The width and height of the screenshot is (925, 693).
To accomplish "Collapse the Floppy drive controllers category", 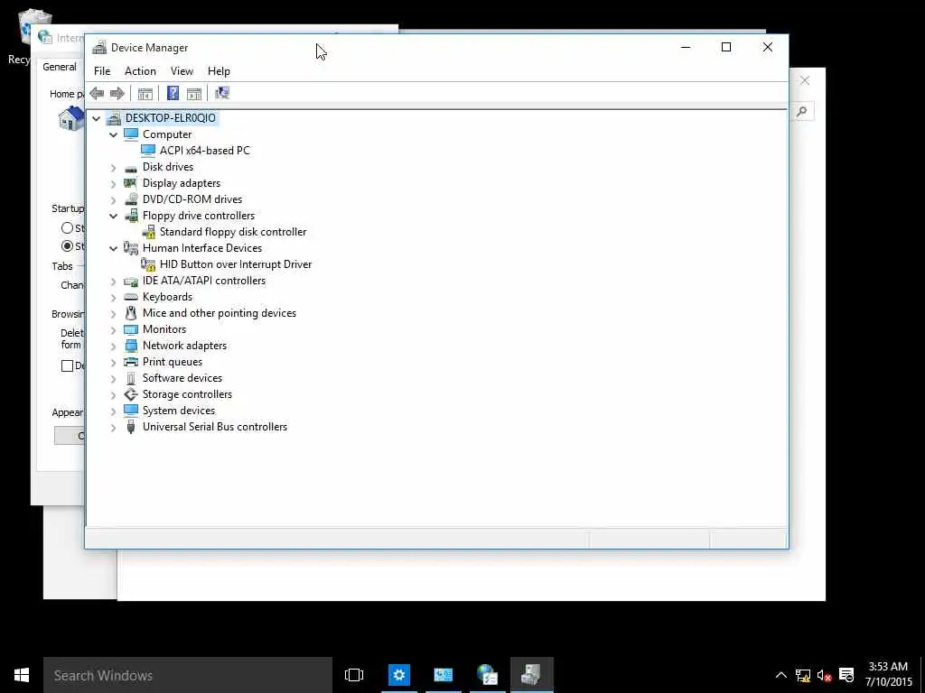I will click(113, 217).
